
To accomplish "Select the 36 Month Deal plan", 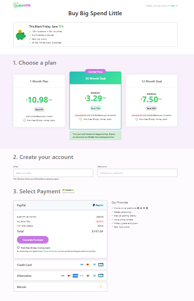I will coord(95,100).
